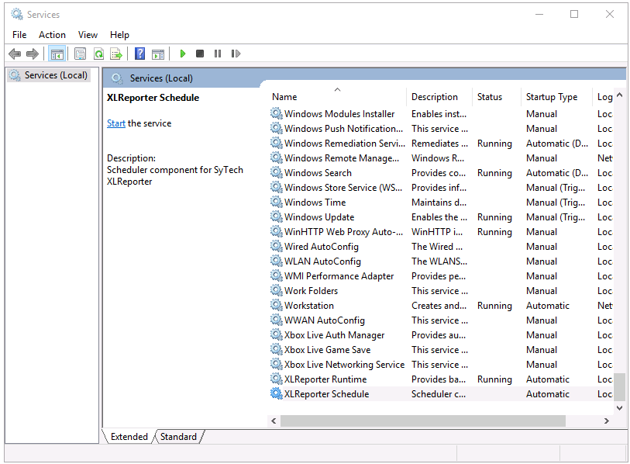Open the Properties toolbar icon

[x=81, y=54]
